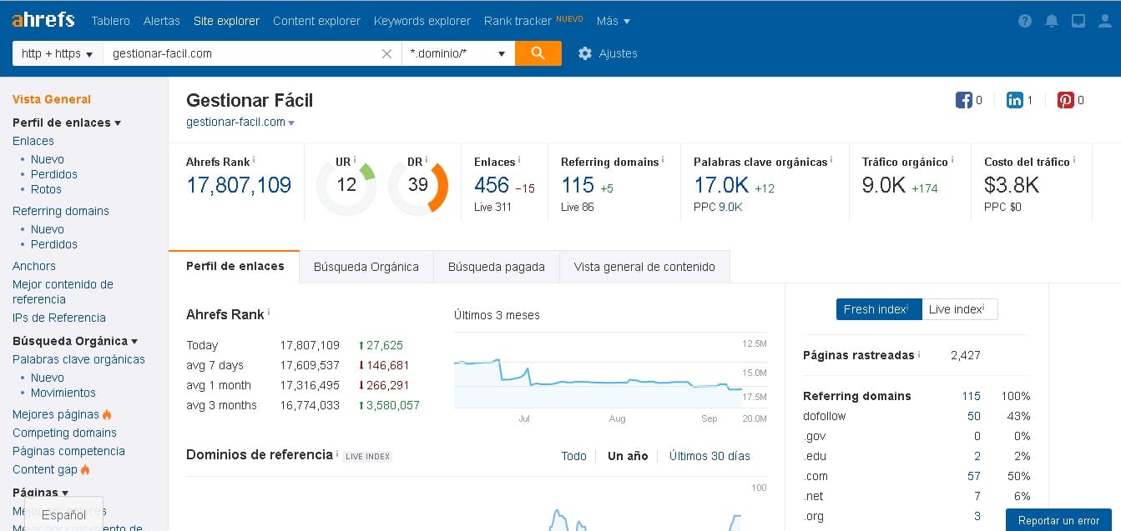Image resolution: width=1121 pixels, height=531 pixels.
Task: Open dropdown arrow beside gestionar-facil.com link
Action: point(291,123)
